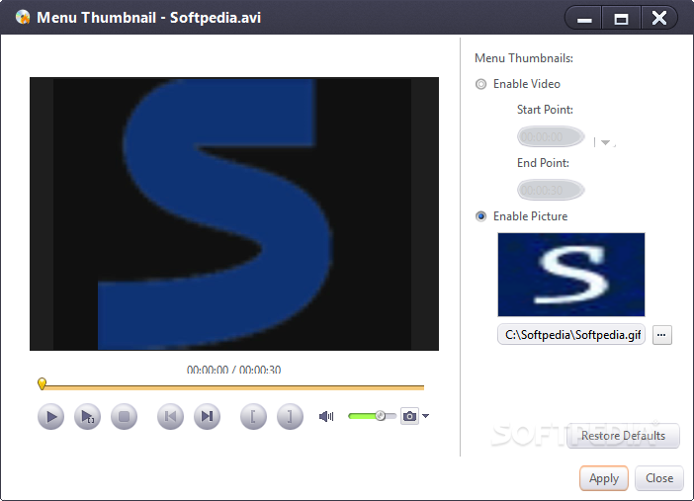Set the start point with left bracket button
The image size is (694, 501).
point(253,416)
